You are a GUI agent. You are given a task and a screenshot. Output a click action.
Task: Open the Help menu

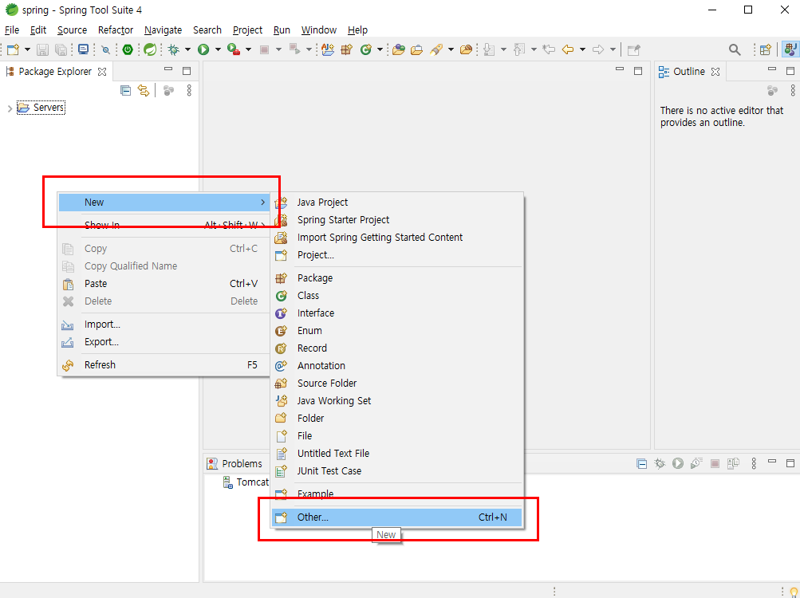357,30
